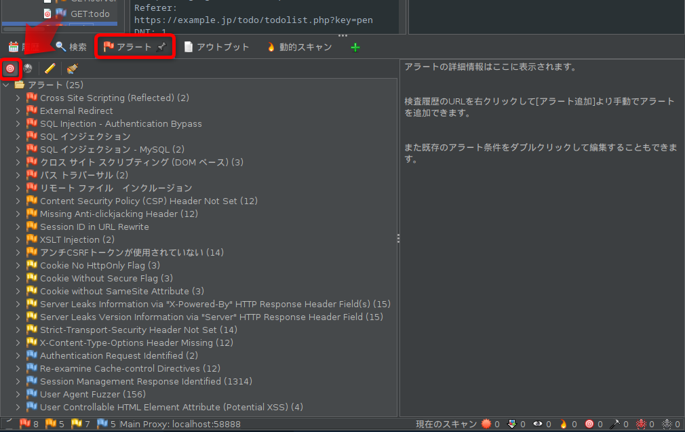Select Session Management Response Identified (1314)
The height and width of the screenshot is (432, 685).
coord(146,381)
